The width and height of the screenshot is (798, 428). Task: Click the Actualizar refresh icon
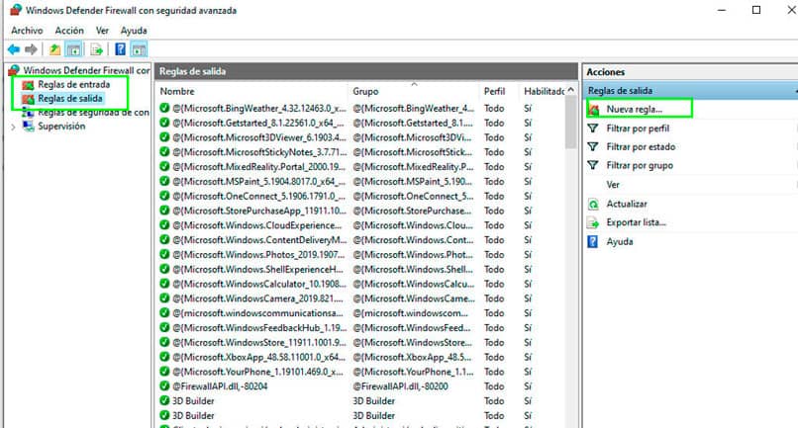[593, 204]
